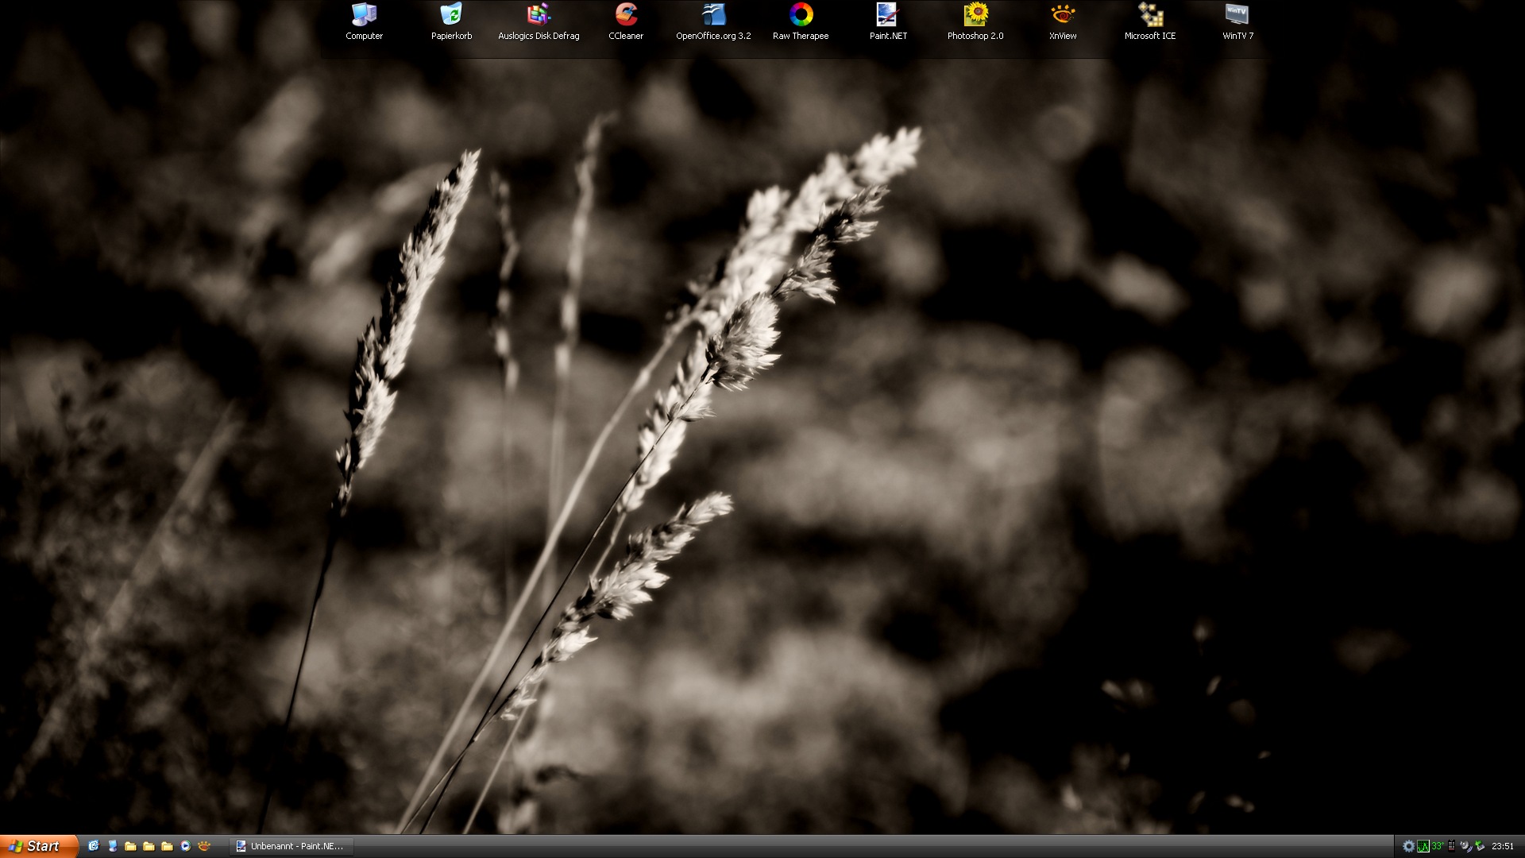1525x858 pixels.
Task: Launch Microsoft ICE shortcut
Action: 1150,15
